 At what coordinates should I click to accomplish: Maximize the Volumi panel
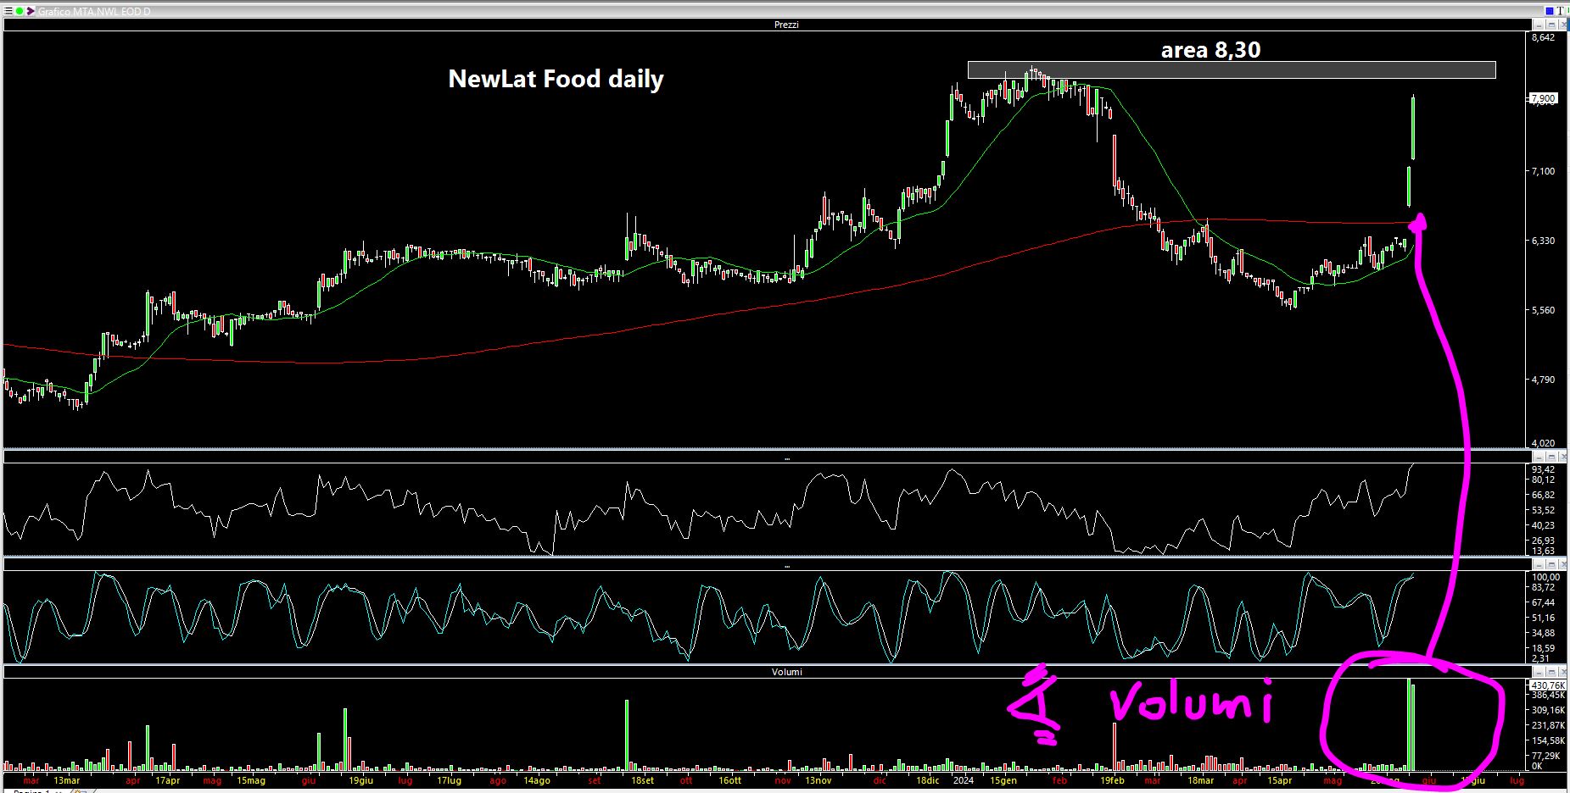(1550, 672)
